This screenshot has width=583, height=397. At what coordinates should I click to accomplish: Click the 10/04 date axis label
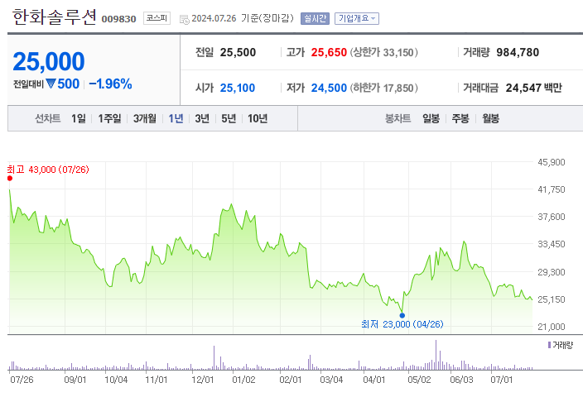[116, 380]
